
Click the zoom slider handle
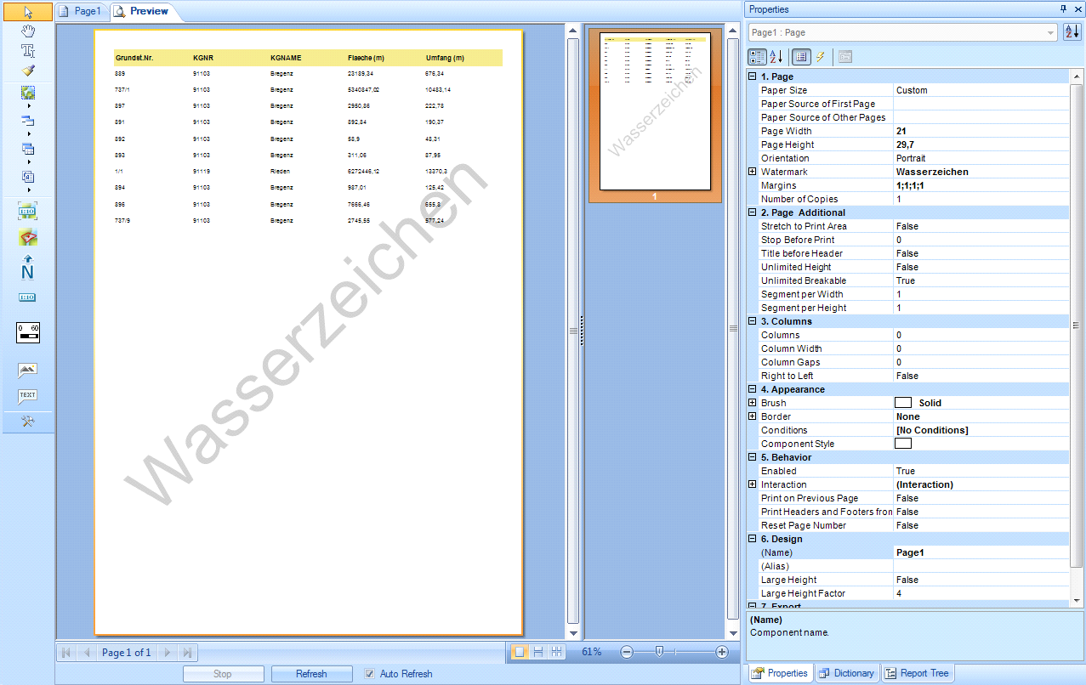[659, 652]
